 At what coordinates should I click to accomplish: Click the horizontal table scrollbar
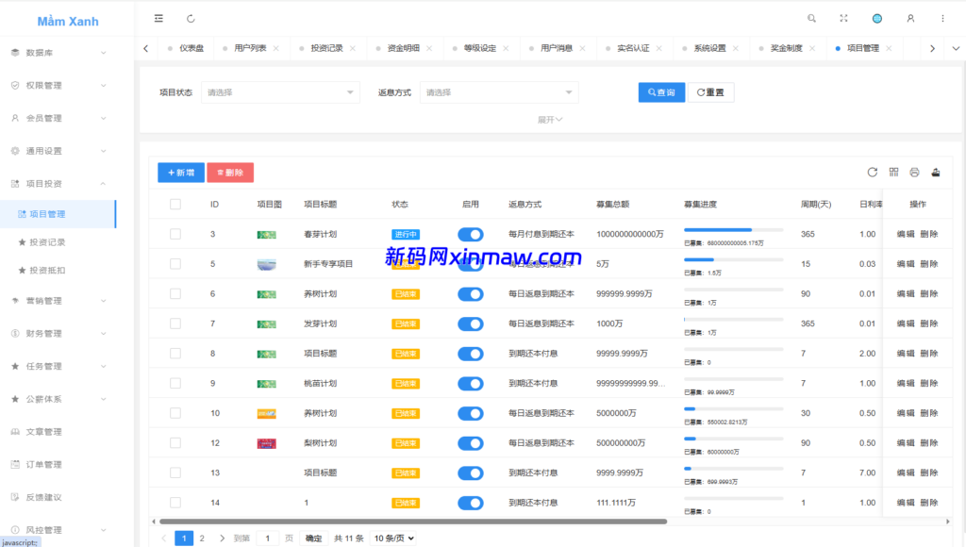(413, 522)
